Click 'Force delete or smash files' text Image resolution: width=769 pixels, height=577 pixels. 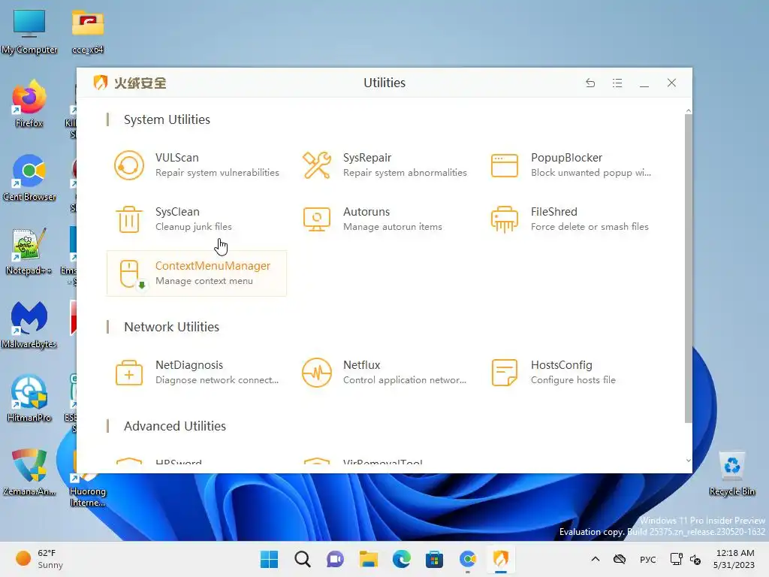pos(590,227)
